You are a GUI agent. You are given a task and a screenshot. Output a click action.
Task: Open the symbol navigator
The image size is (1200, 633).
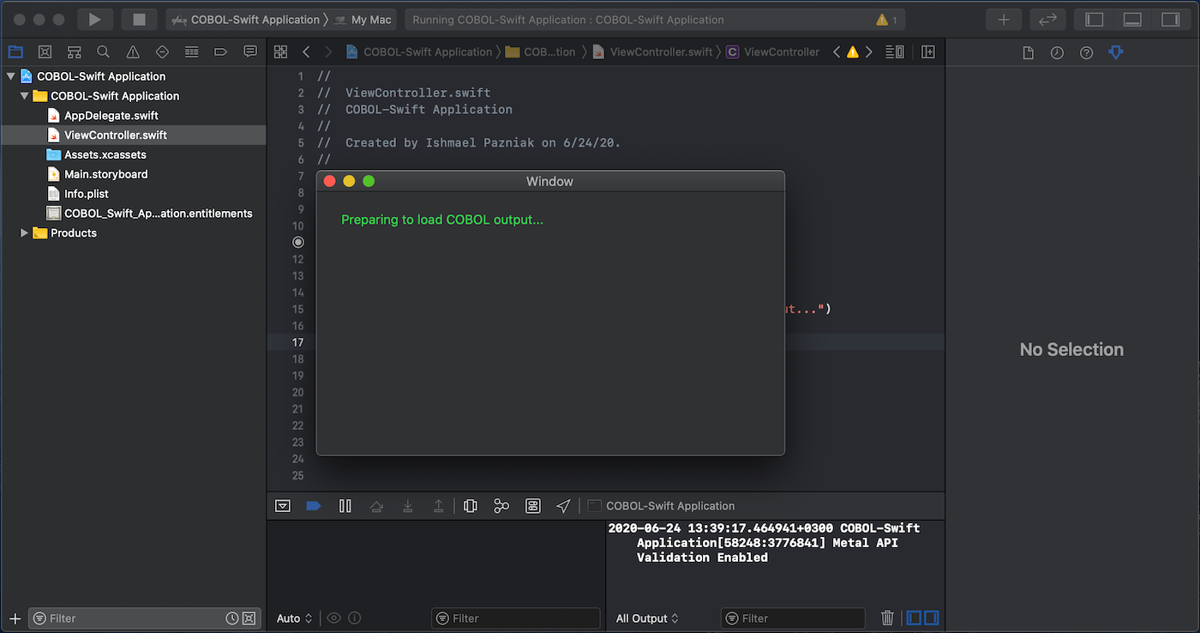(75, 51)
